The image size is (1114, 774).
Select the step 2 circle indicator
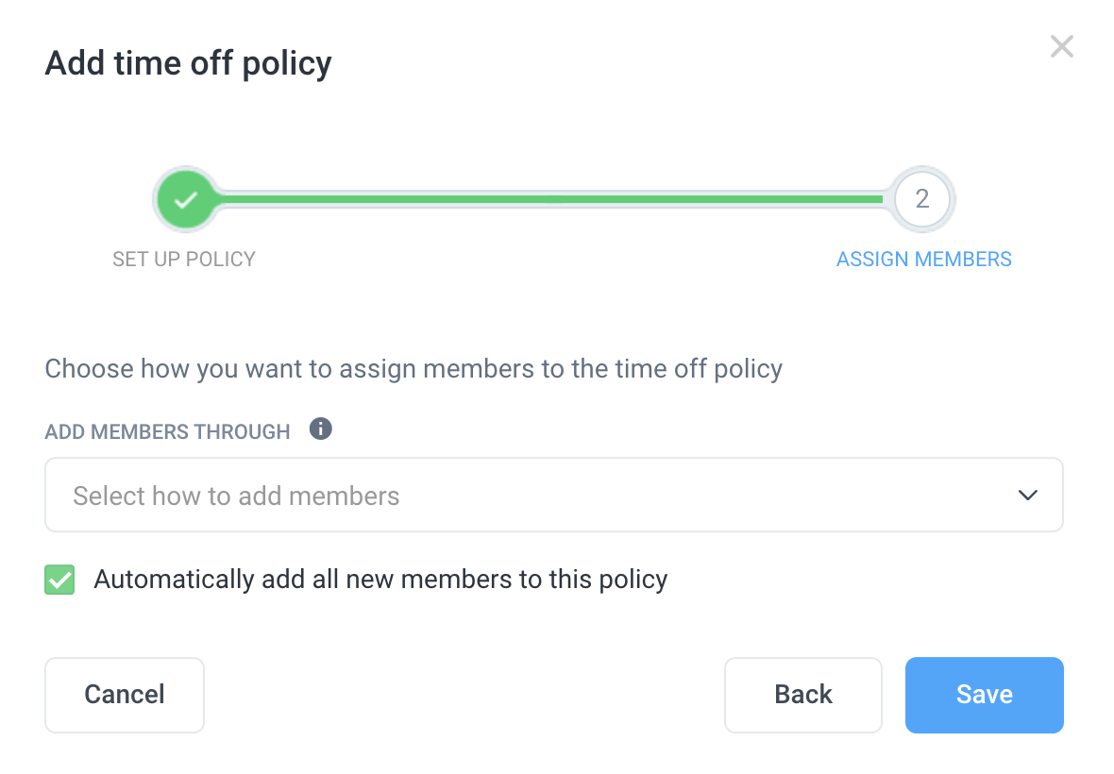[x=922, y=199]
